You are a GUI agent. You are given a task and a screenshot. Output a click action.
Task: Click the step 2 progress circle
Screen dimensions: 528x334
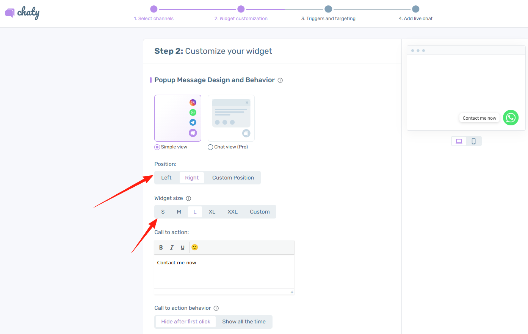tap(241, 9)
